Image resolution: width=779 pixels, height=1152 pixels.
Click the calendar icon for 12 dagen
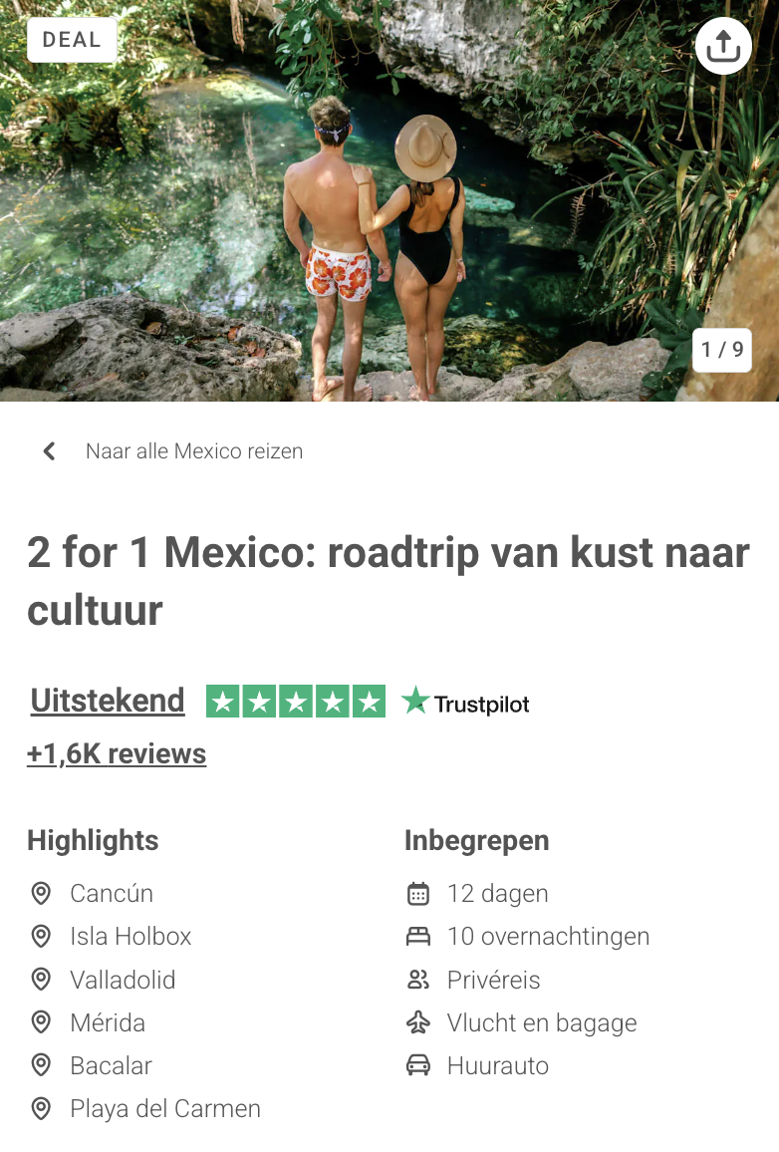click(x=417, y=893)
